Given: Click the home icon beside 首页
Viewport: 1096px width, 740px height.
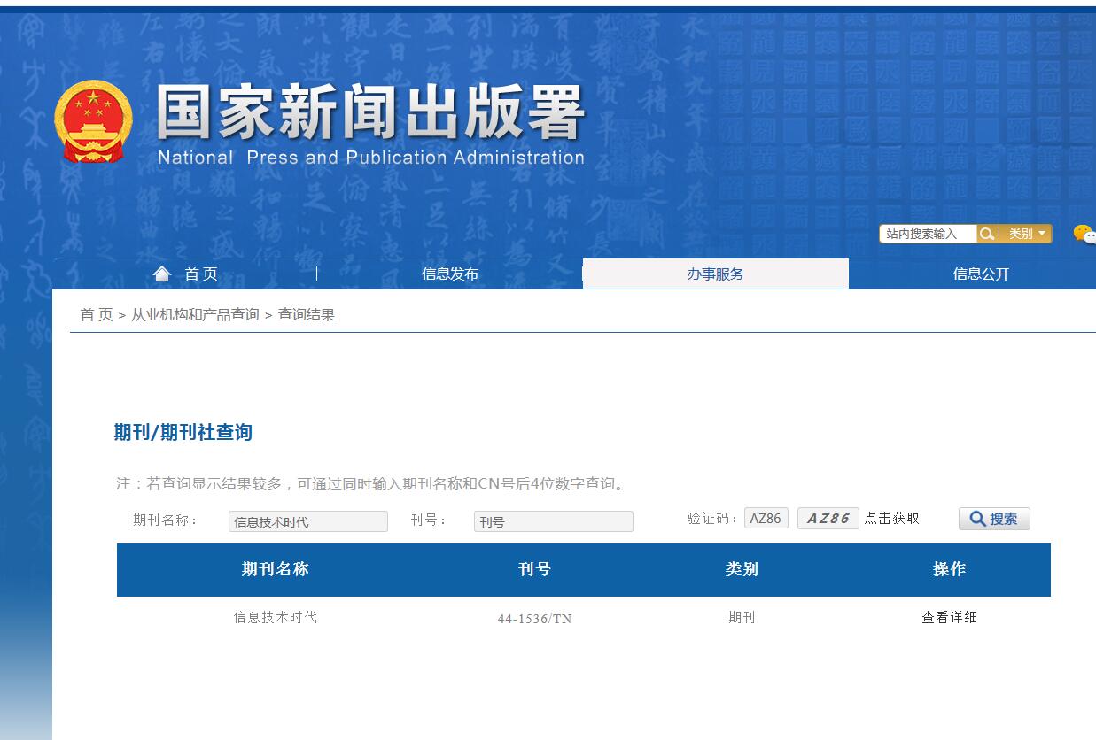Looking at the screenshot, I should point(161,273).
